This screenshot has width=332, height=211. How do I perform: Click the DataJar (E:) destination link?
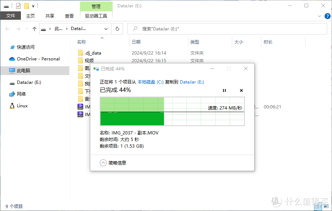tap(192, 82)
